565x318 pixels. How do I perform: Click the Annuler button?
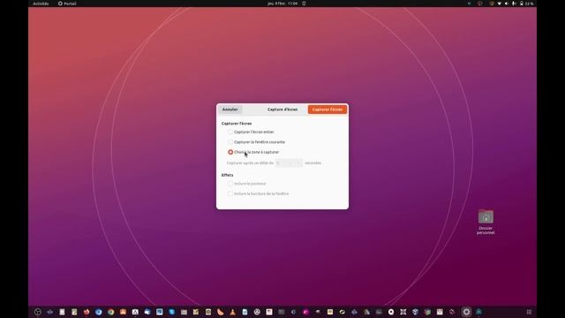pyautogui.click(x=230, y=110)
